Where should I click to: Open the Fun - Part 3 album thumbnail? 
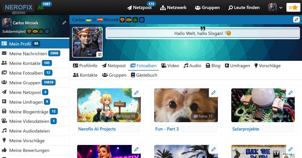pos(186,105)
